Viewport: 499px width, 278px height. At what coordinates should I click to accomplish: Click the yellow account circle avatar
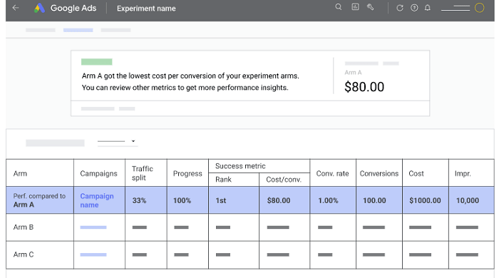479,8
